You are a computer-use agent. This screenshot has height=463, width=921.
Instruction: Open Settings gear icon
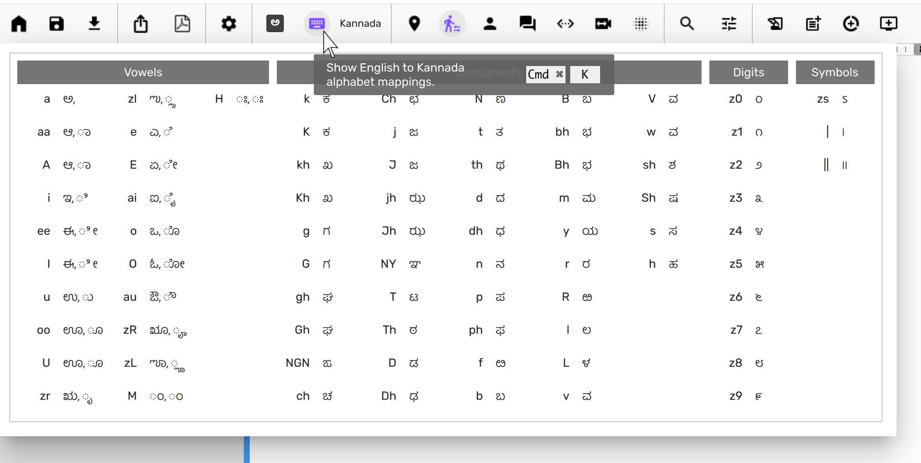point(228,24)
